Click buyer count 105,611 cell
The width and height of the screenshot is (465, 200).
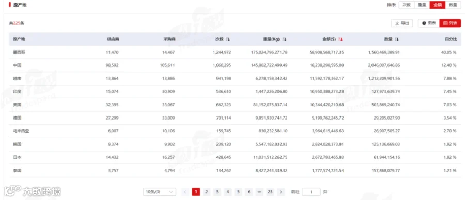[167, 65]
